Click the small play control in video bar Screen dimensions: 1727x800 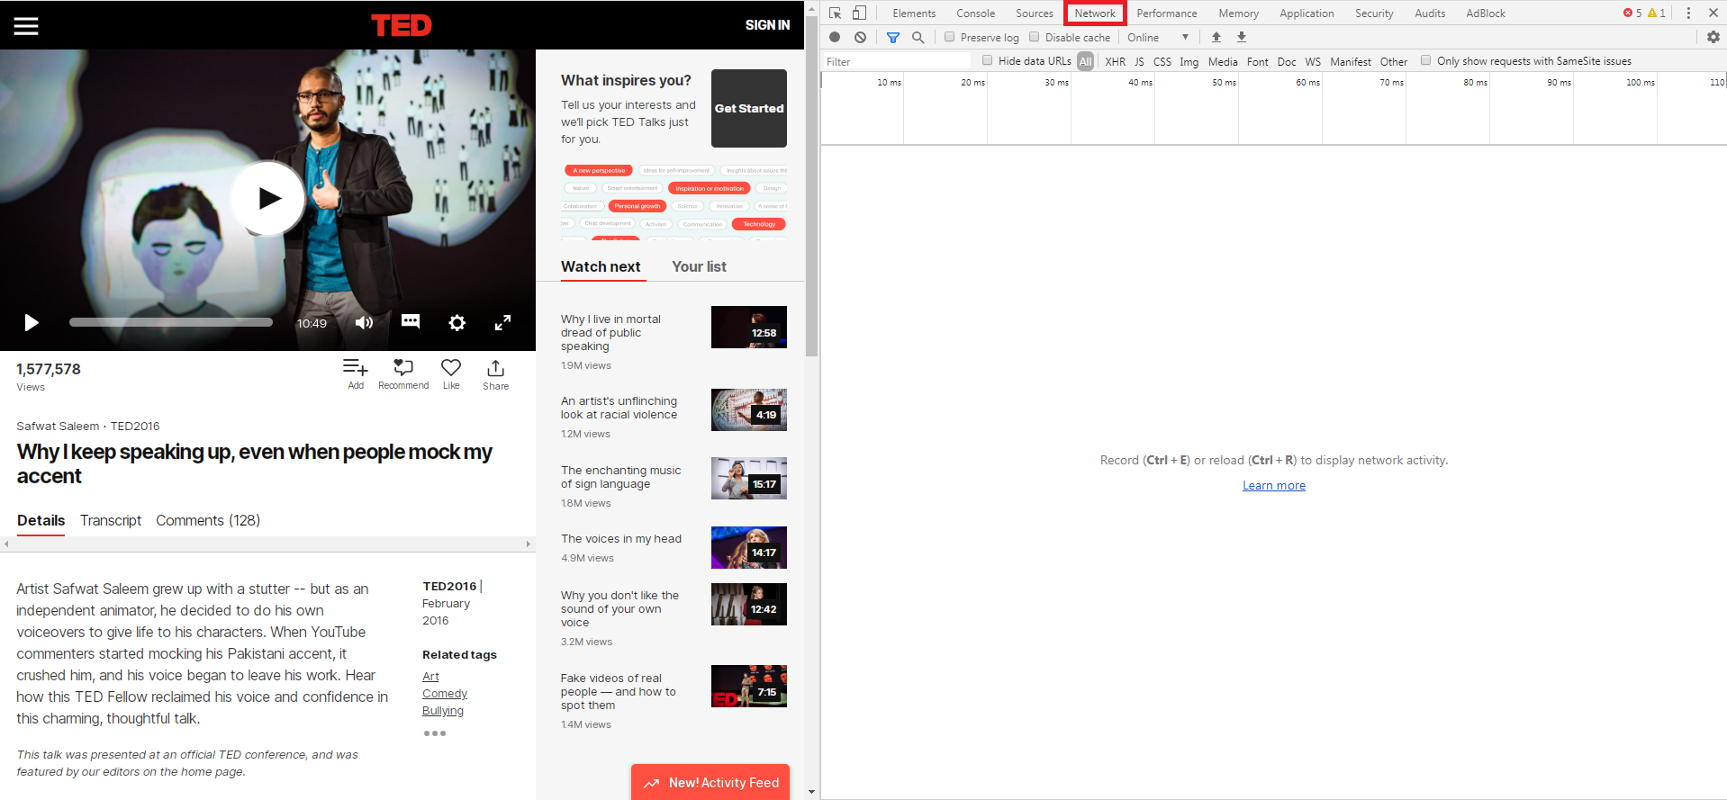coord(32,323)
